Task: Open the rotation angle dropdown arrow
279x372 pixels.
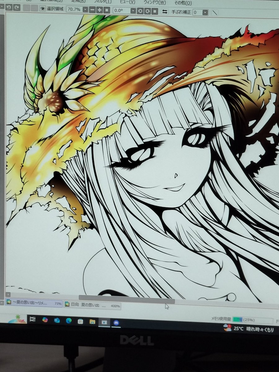Action: 133,11
